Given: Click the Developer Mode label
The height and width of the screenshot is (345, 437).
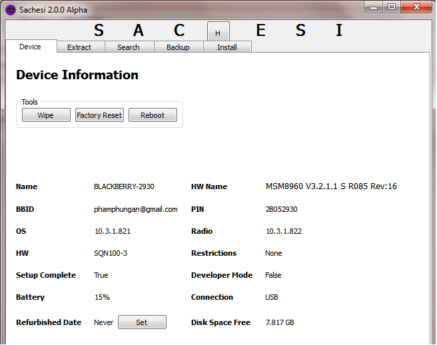Looking at the screenshot, I should click(x=222, y=275).
